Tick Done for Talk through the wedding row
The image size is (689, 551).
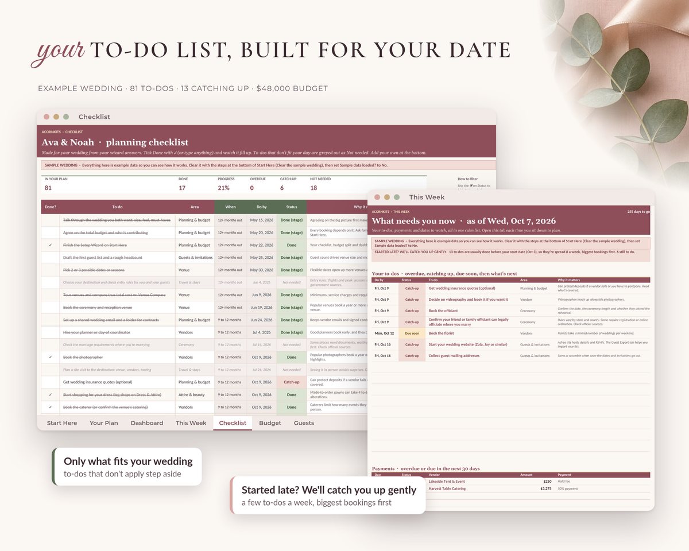pos(51,220)
